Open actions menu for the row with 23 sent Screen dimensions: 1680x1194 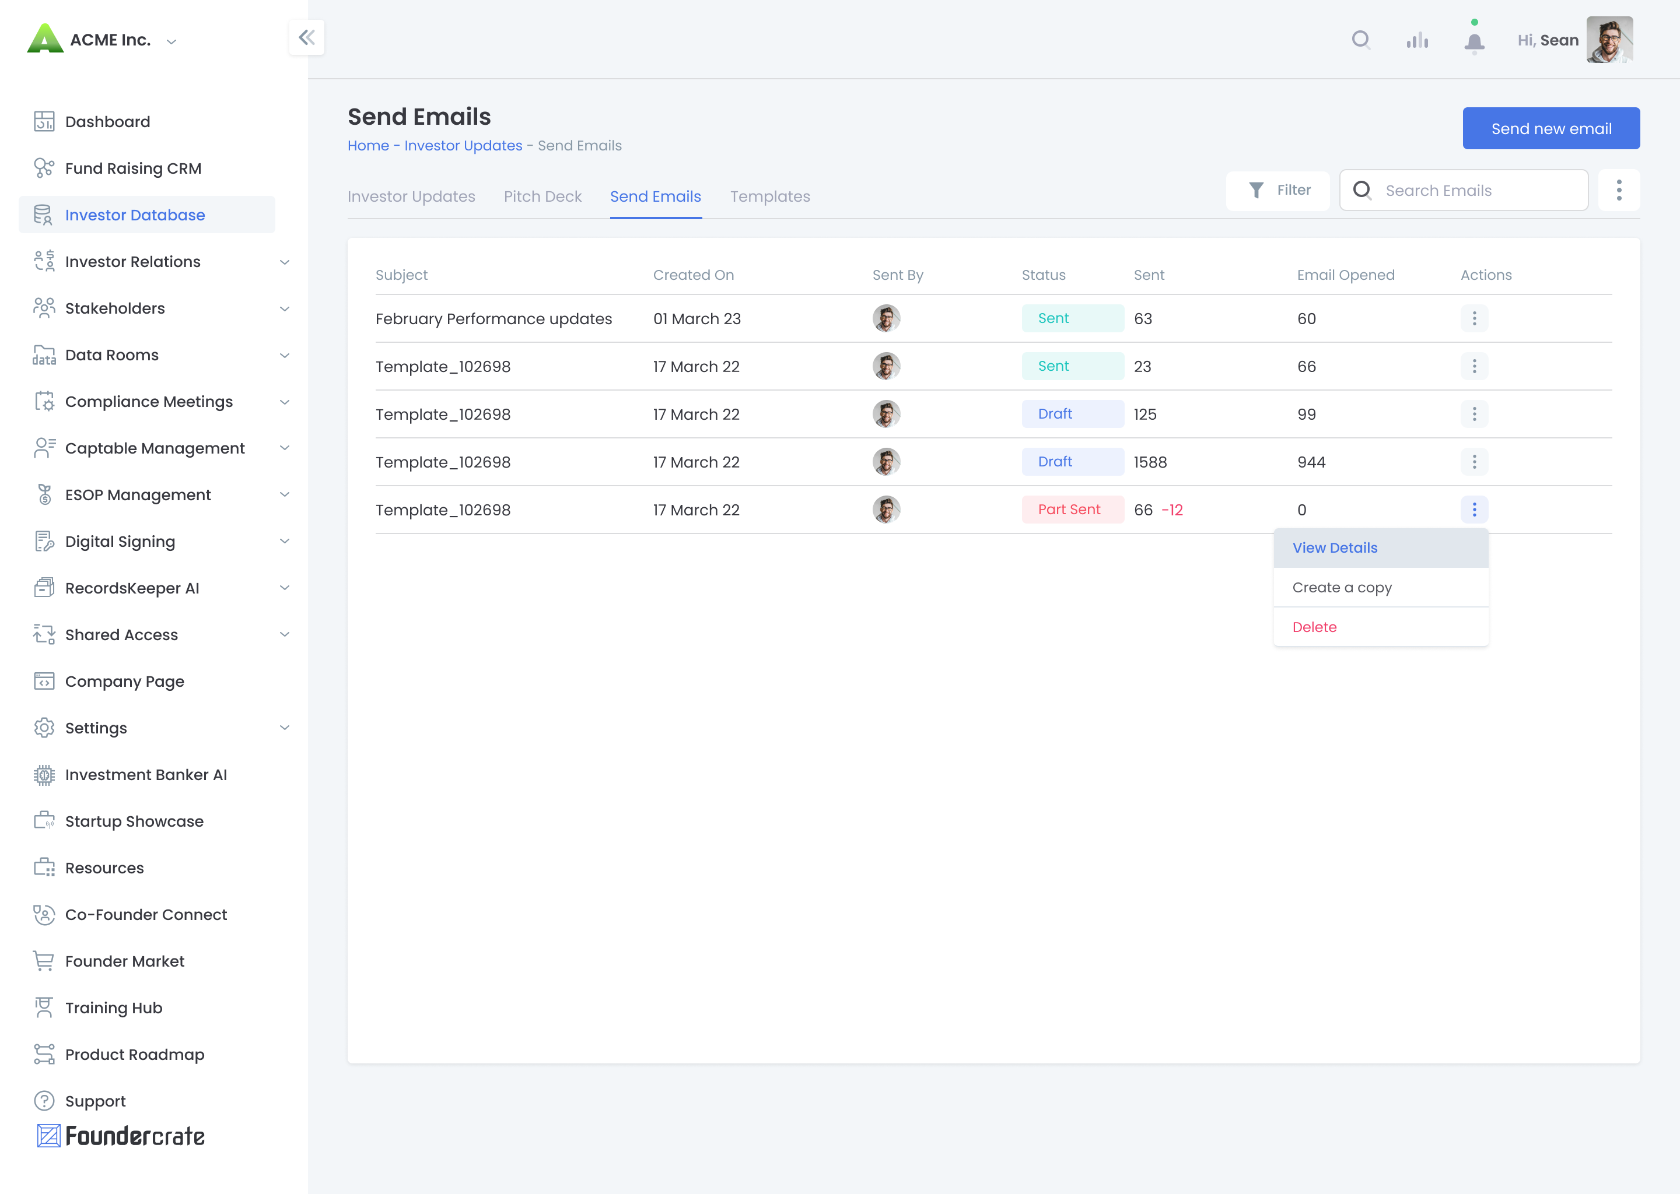pyautogui.click(x=1474, y=366)
